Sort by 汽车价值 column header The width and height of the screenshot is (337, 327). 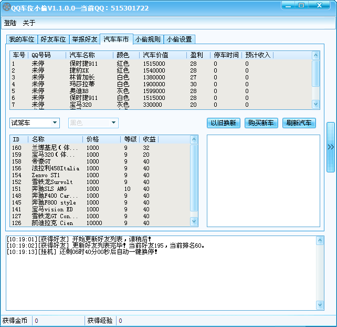(x=163, y=55)
